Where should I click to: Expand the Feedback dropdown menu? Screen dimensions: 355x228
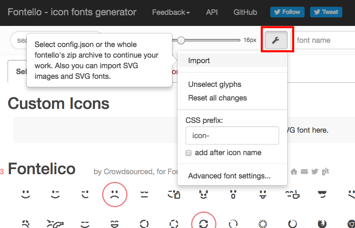(x=171, y=12)
